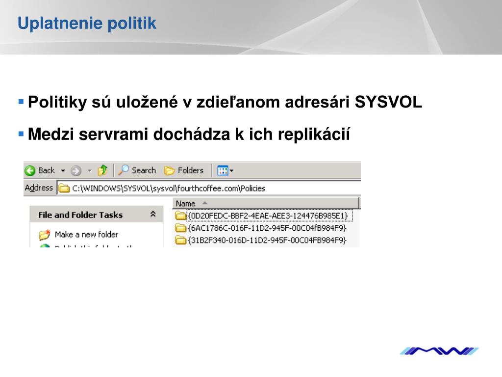Click Make a new folder link

[x=86, y=234]
